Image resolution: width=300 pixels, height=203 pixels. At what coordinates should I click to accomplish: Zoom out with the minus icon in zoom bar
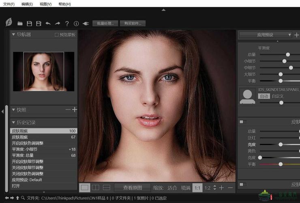point(231,188)
